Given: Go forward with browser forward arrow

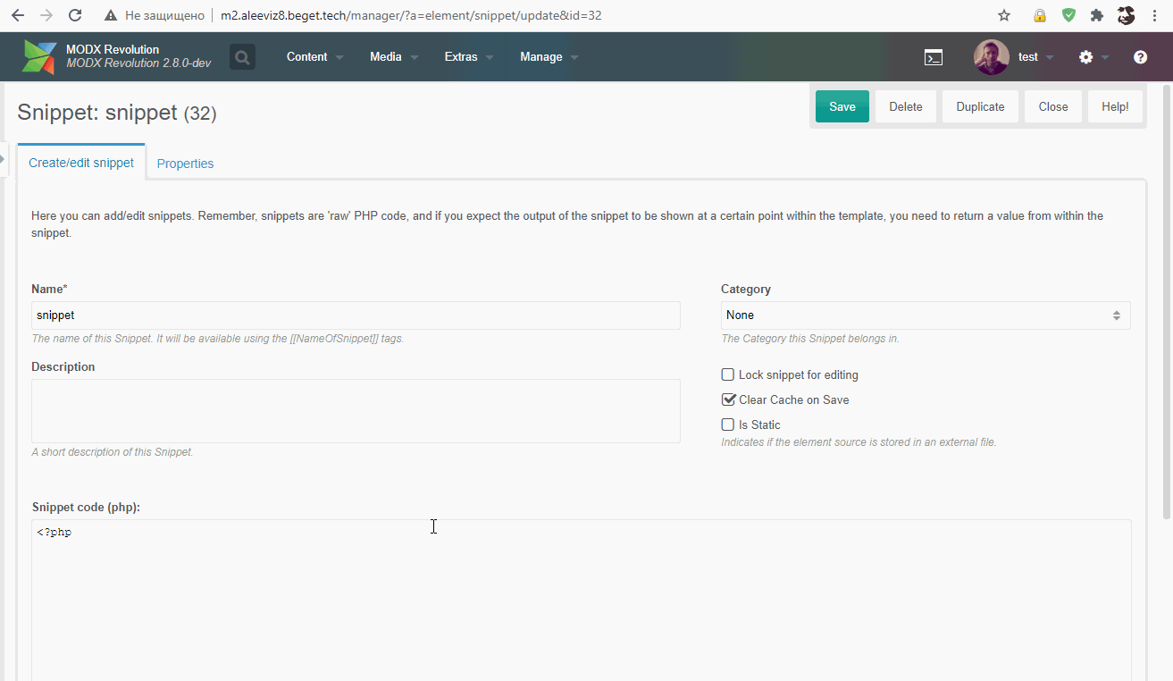Looking at the screenshot, I should 46,15.
